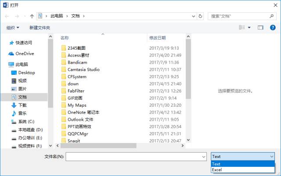Click the view layout icon
The height and width of the screenshot is (176, 281).
tap(242, 27)
